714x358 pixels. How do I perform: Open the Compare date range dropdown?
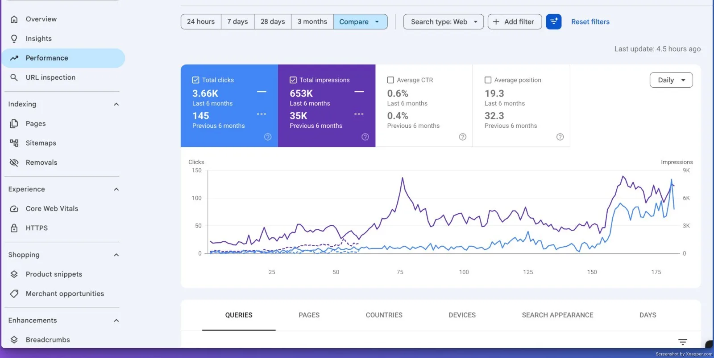point(360,21)
